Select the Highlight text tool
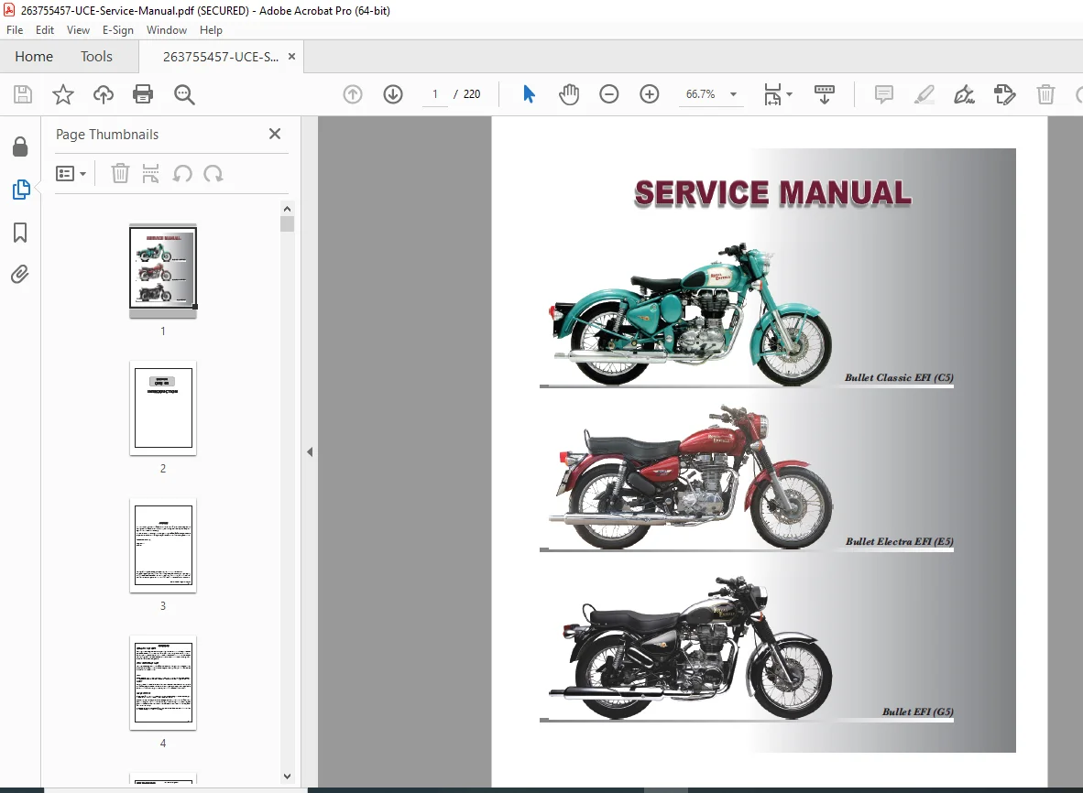1083x793 pixels. pyautogui.click(x=924, y=94)
